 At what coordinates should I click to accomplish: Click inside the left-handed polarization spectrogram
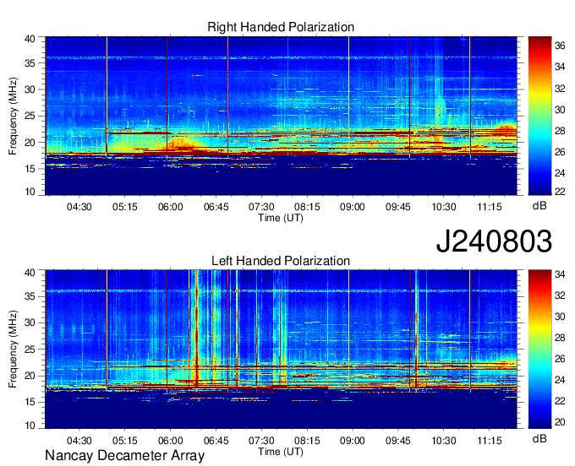point(281,349)
